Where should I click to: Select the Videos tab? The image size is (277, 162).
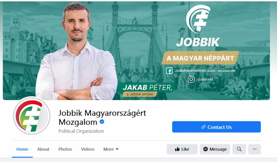pyautogui.click(x=88, y=149)
